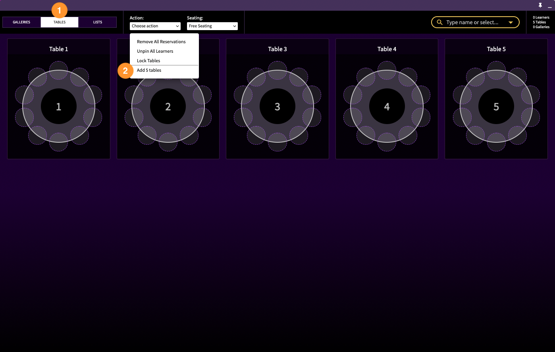Switch to the Galleries tab
Viewport: 555px width, 352px height.
(21, 22)
